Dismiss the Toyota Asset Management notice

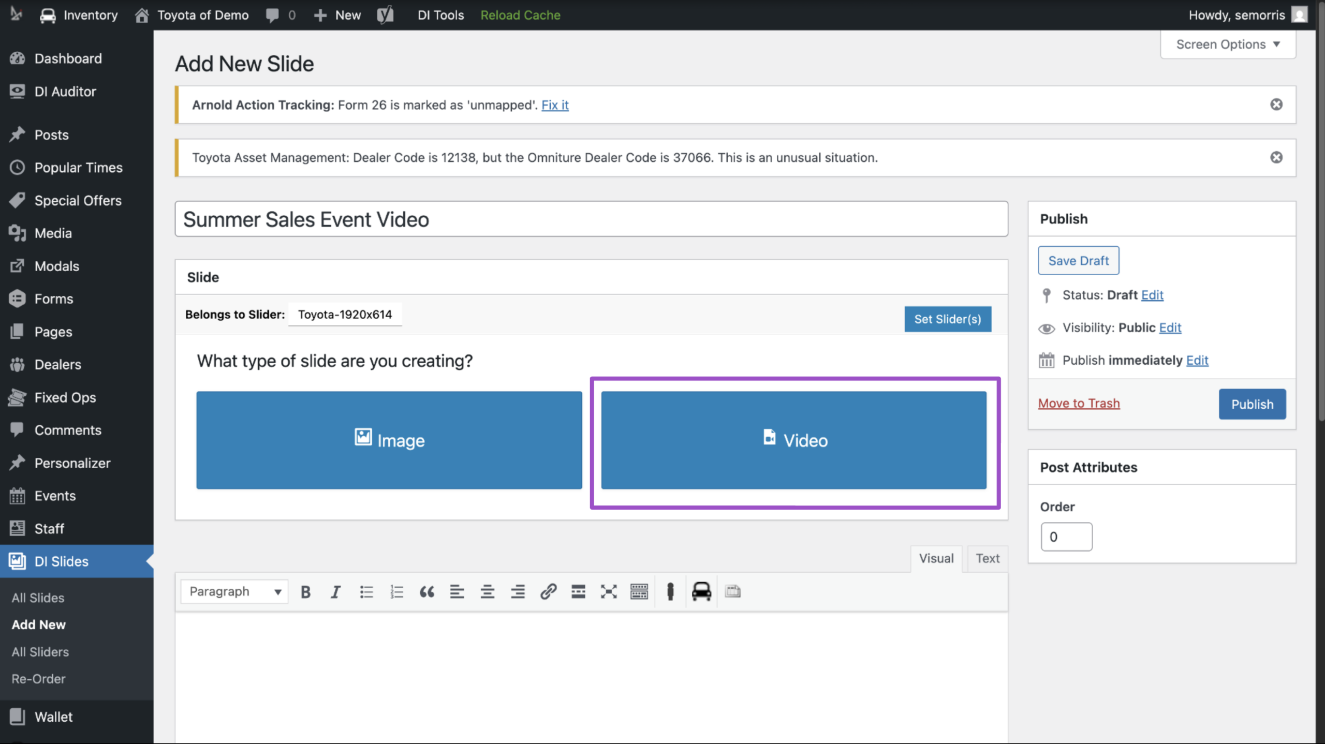click(x=1276, y=157)
